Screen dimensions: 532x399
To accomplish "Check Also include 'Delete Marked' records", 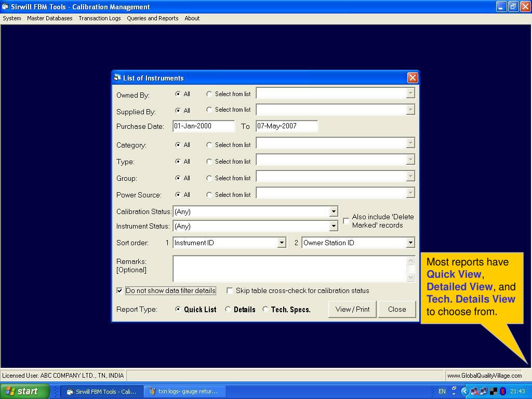I will tap(346, 221).
